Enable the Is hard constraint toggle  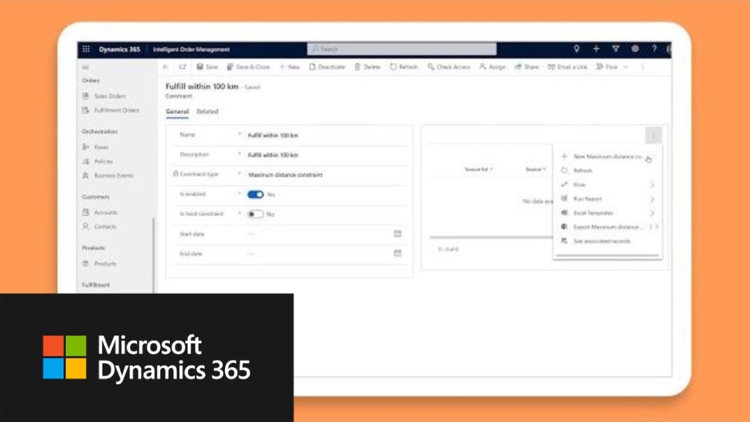tap(256, 214)
